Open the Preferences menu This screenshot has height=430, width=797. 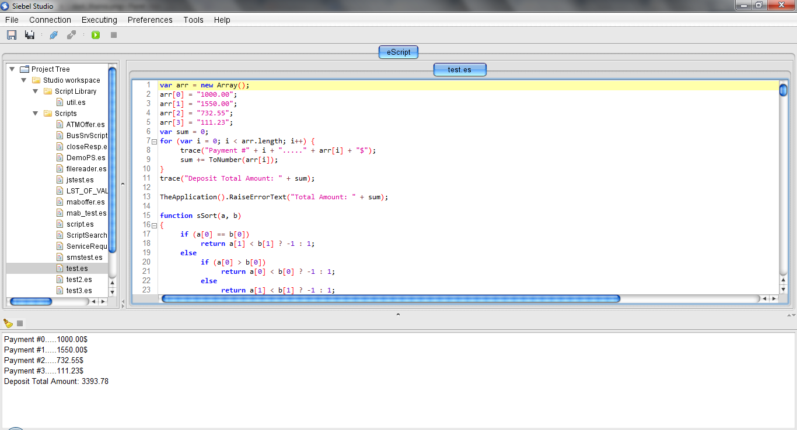coord(150,20)
